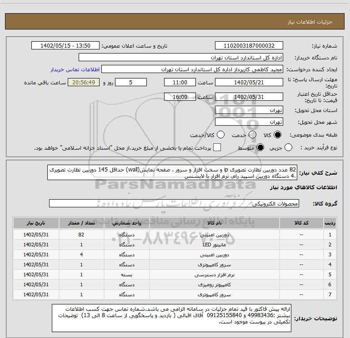
Task: Select the خدمت radio button
Action: [x=252, y=135]
